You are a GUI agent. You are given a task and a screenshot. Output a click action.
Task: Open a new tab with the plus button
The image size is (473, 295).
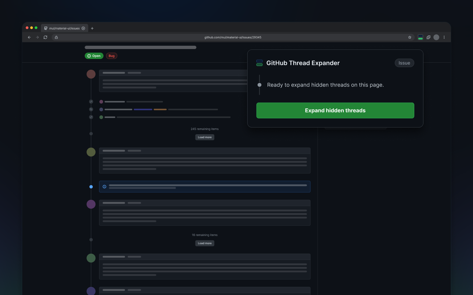tap(92, 28)
